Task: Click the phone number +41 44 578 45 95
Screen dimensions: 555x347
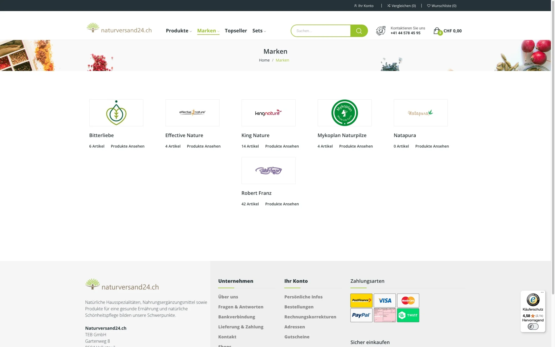Action: (405, 33)
